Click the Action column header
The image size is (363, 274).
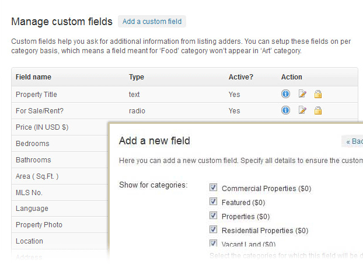point(291,77)
